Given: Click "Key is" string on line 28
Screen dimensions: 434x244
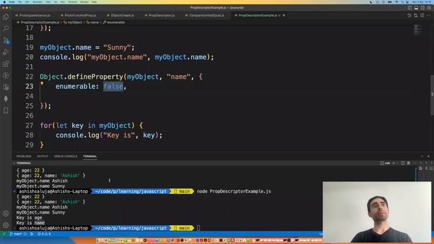Looking at the screenshot, I should pyautogui.click(x=119, y=136).
